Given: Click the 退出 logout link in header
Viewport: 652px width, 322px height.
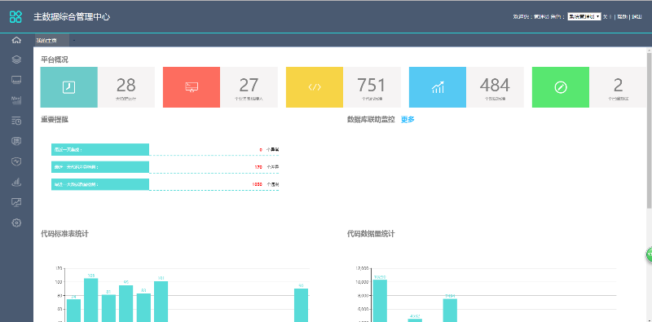Looking at the screenshot, I should tap(637, 16).
